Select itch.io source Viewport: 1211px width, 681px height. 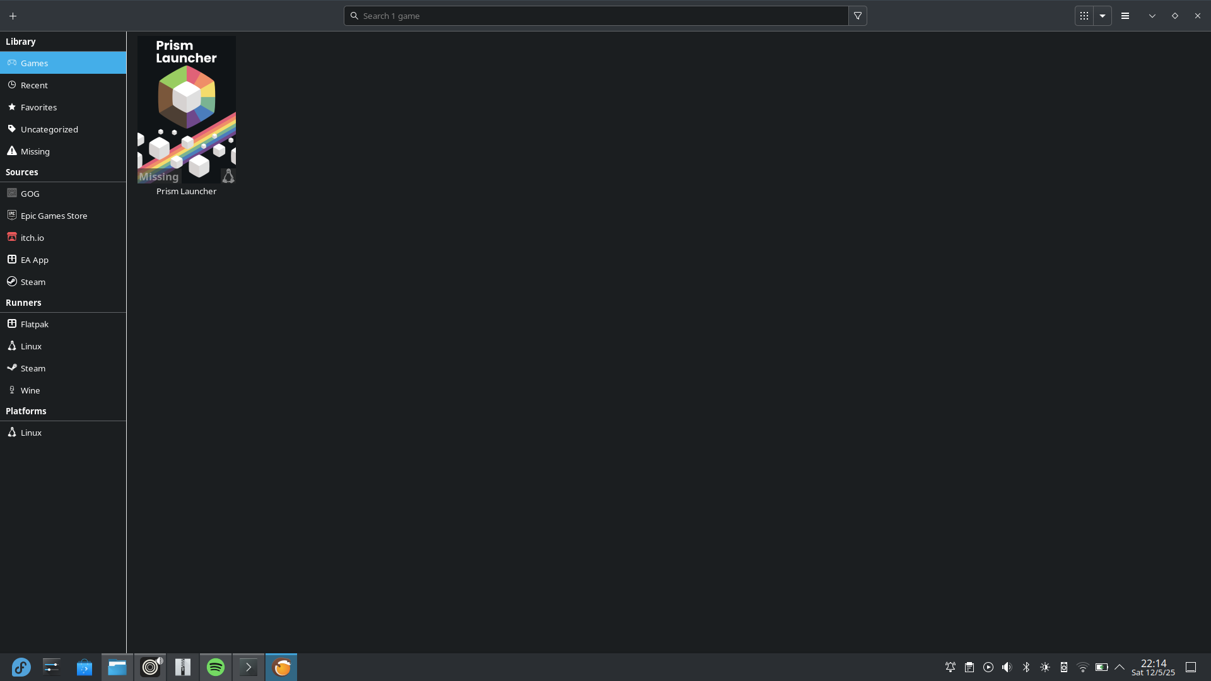(63, 238)
